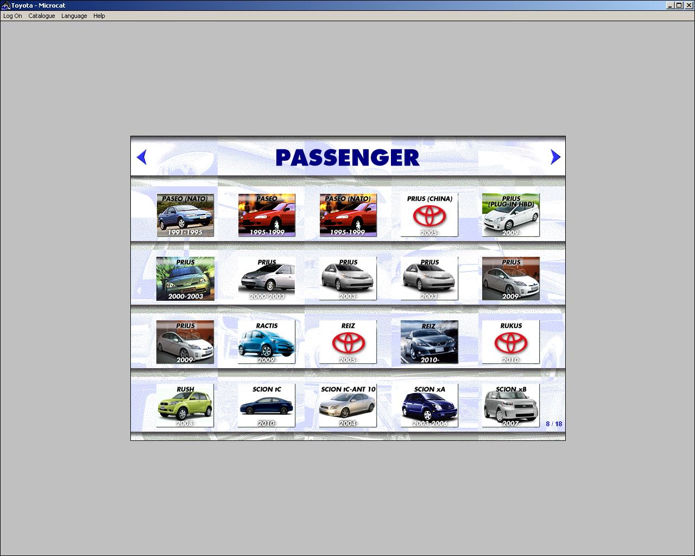Click the 8 / 18 page indicator
Viewport: 695px width, 556px height.
coord(554,424)
